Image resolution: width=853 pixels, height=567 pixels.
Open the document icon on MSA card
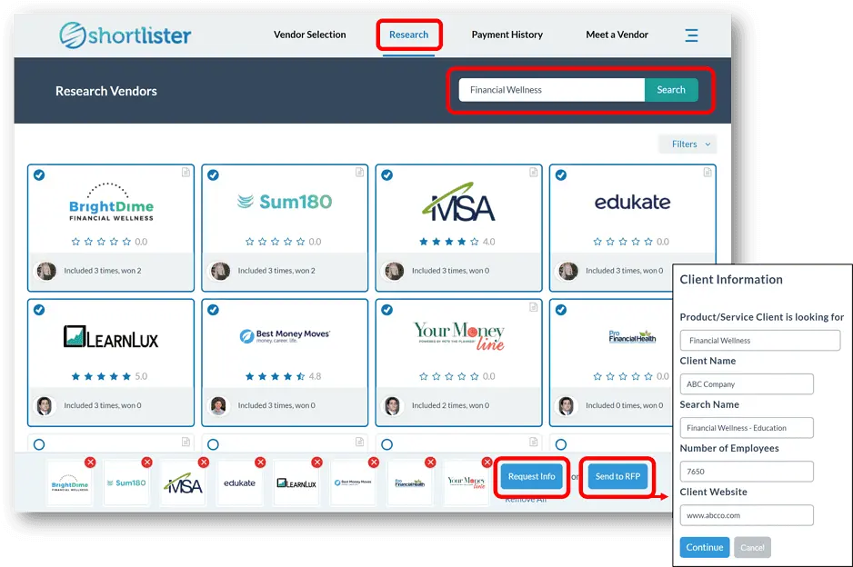point(533,173)
